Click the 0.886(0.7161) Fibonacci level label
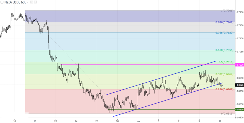The image size is (244, 123). pos(225,22)
